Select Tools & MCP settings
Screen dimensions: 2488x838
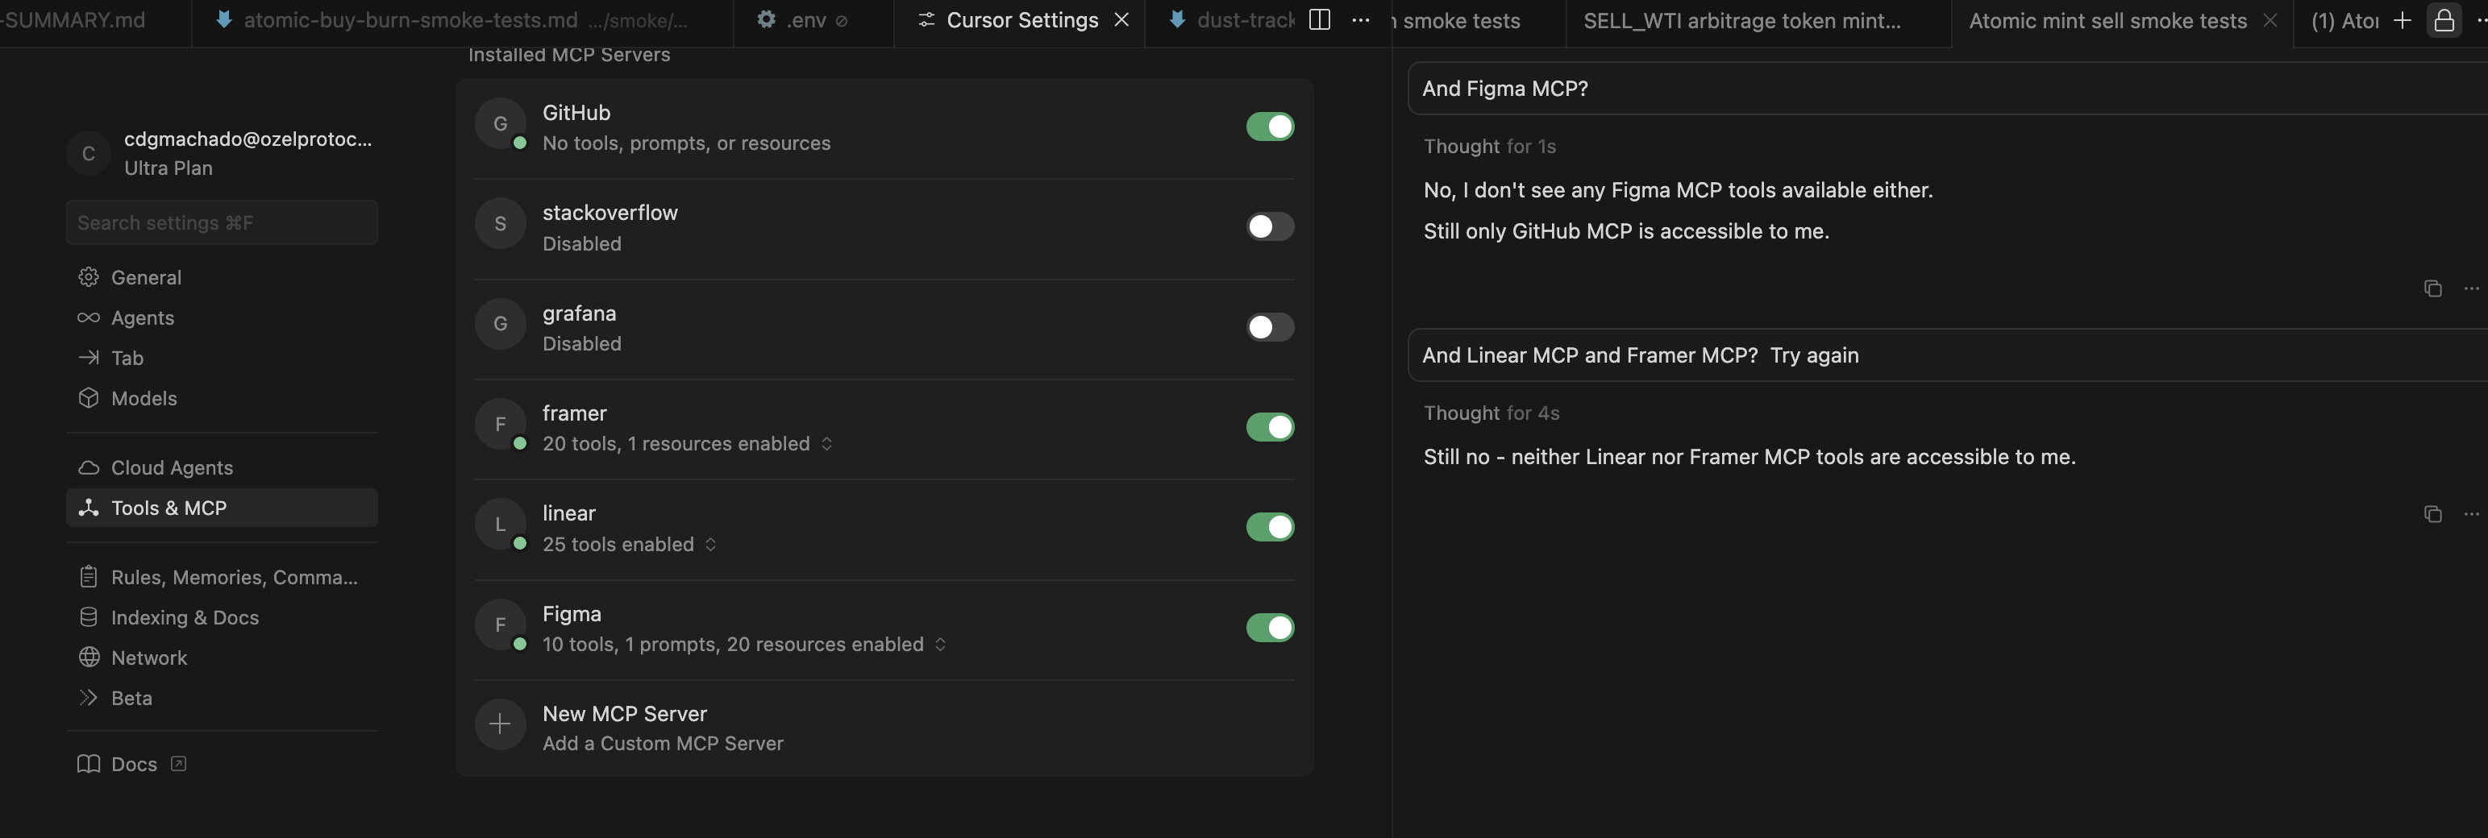tap(221, 508)
